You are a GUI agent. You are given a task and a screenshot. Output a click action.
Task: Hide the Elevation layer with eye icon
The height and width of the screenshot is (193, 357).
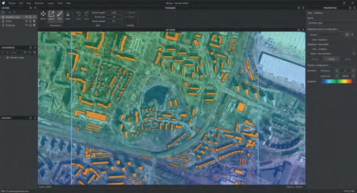coord(26,17)
